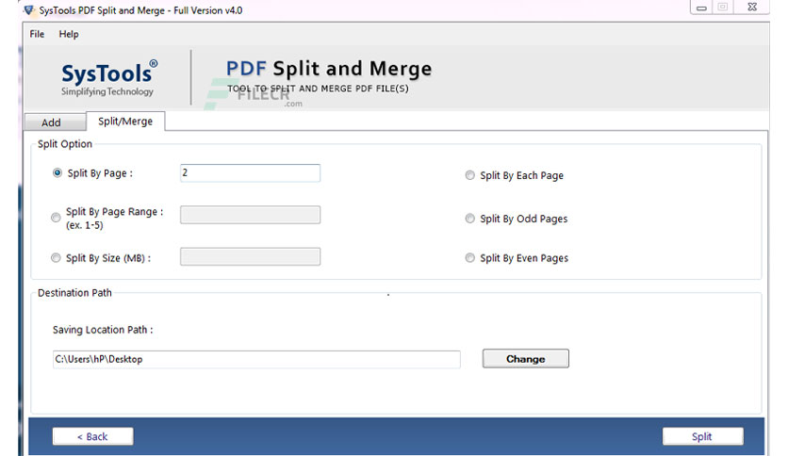Go back with the < Back button
Viewport: 788px width, 456px height.
point(93,436)
